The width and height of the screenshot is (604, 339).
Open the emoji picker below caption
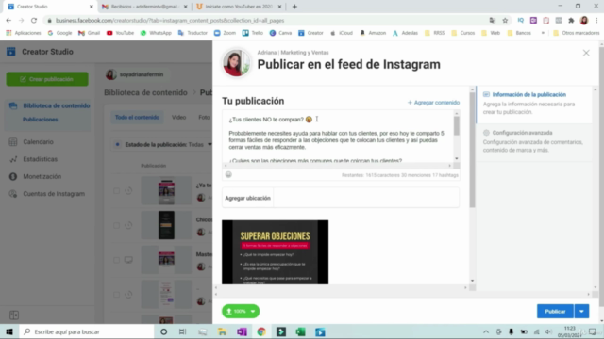228,175
